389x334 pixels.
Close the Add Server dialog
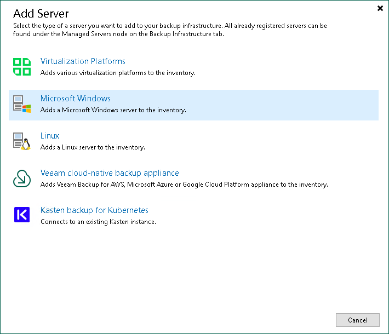(380, 8)
